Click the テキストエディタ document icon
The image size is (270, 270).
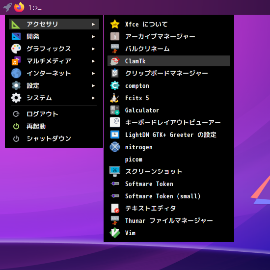click(x=115, y=208)
